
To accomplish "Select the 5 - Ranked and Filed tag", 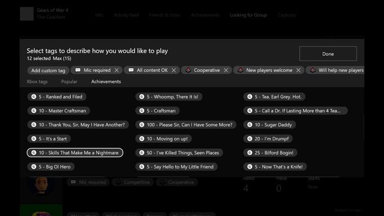I will [x=56, y=97].
